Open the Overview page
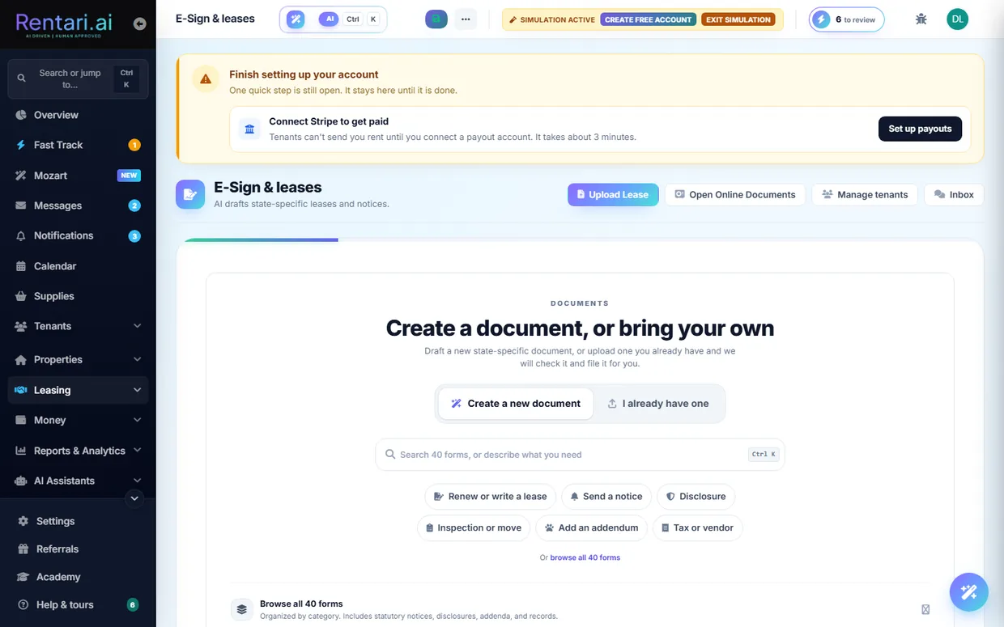The height and width of the screenshot is (627, 1004). [78, 115]
